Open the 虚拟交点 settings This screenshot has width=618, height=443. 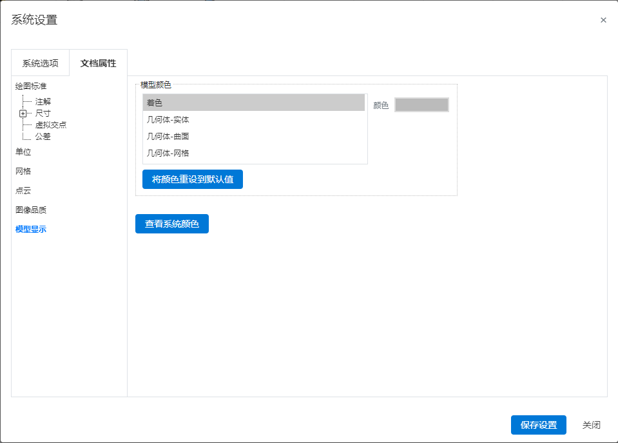(51, 125)
